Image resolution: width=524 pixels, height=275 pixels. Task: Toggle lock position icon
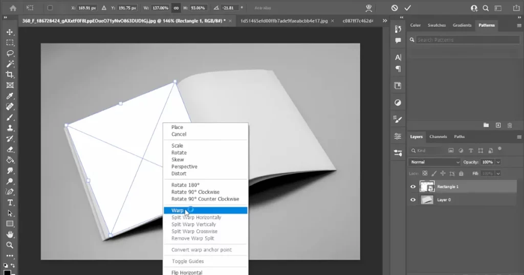click(x=443, y=173)
